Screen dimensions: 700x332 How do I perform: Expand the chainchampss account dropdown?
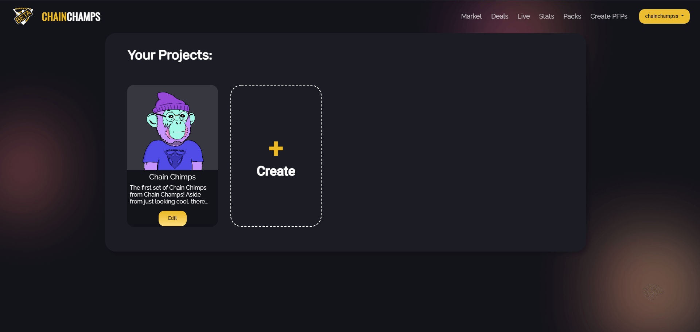click(x=664, y=16)
